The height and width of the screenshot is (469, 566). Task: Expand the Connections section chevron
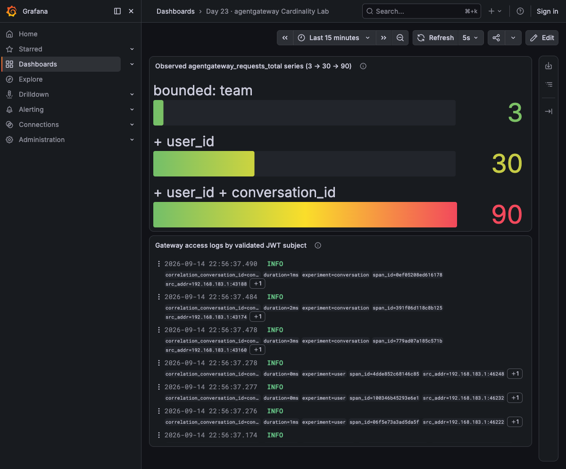click(132, 125)
